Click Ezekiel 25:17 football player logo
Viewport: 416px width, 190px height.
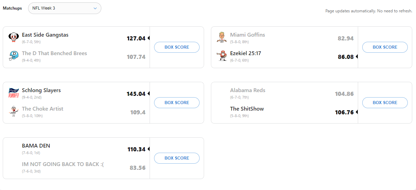pos(222,56)
